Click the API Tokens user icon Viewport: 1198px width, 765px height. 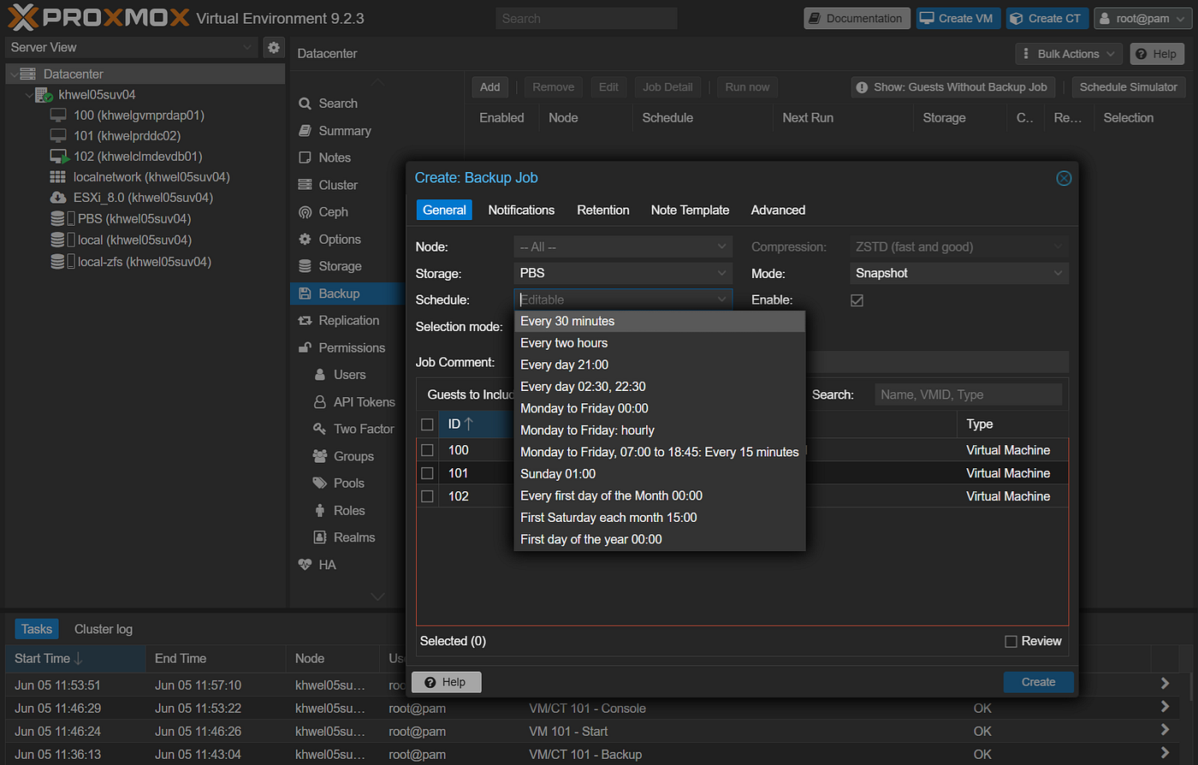point(320,402)
